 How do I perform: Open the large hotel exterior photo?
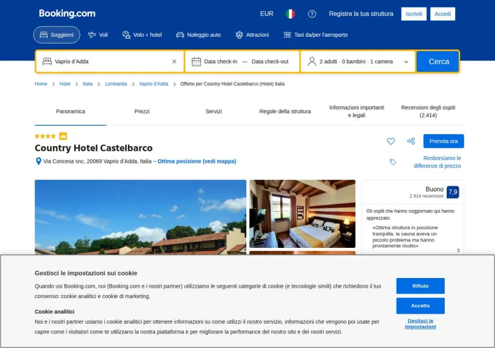coord(141,217)
